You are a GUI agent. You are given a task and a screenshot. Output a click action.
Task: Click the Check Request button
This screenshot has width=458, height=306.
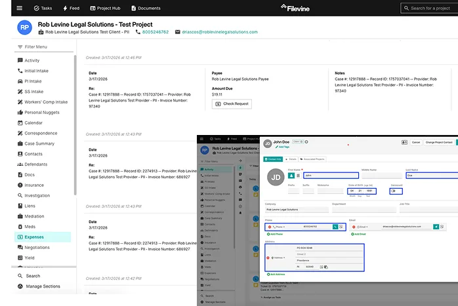(232, 104)
